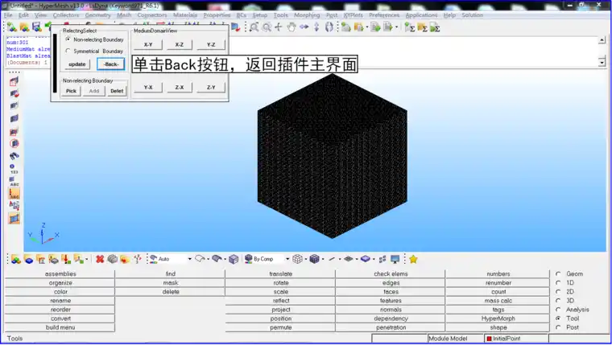Select the Geom panel radio button
This screenshot has height=345, width=612.
click(x=558, y=273)
